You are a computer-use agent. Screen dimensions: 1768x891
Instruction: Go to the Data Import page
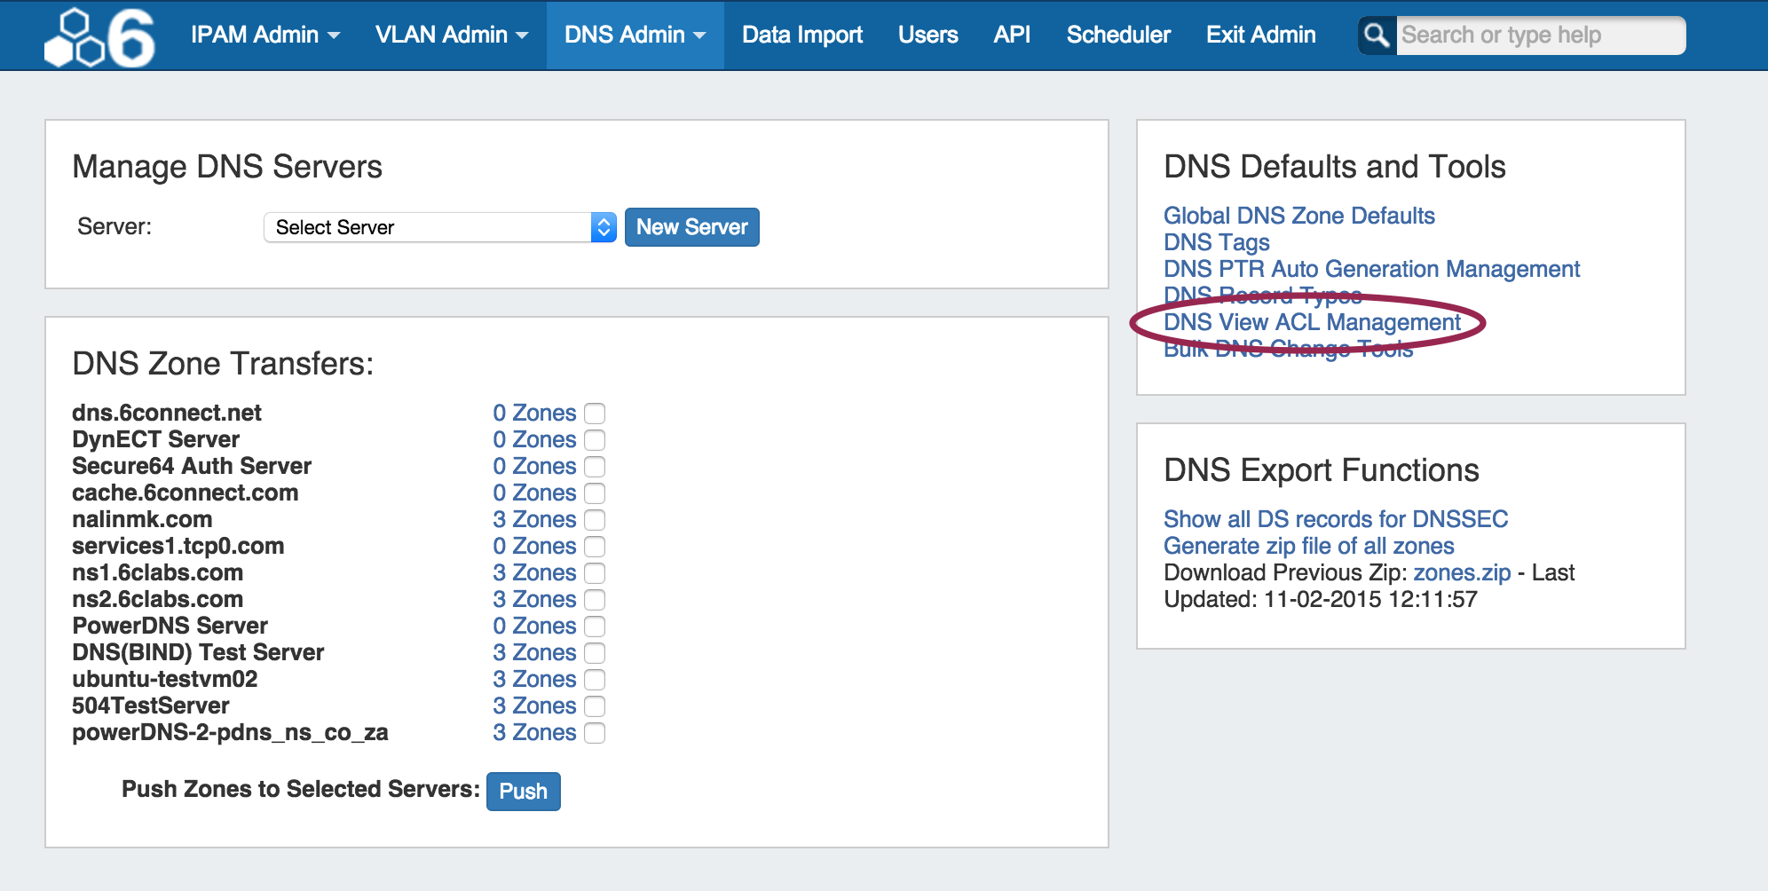click(x=801, y=35)
